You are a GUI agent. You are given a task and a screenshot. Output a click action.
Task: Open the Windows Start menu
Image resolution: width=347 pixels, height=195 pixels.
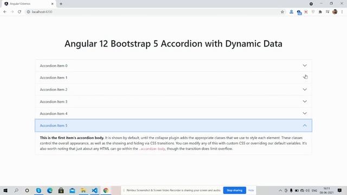5,190
